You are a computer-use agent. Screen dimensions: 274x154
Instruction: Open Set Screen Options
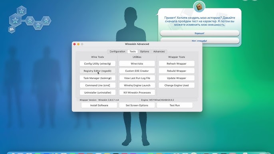coord(137,105)
